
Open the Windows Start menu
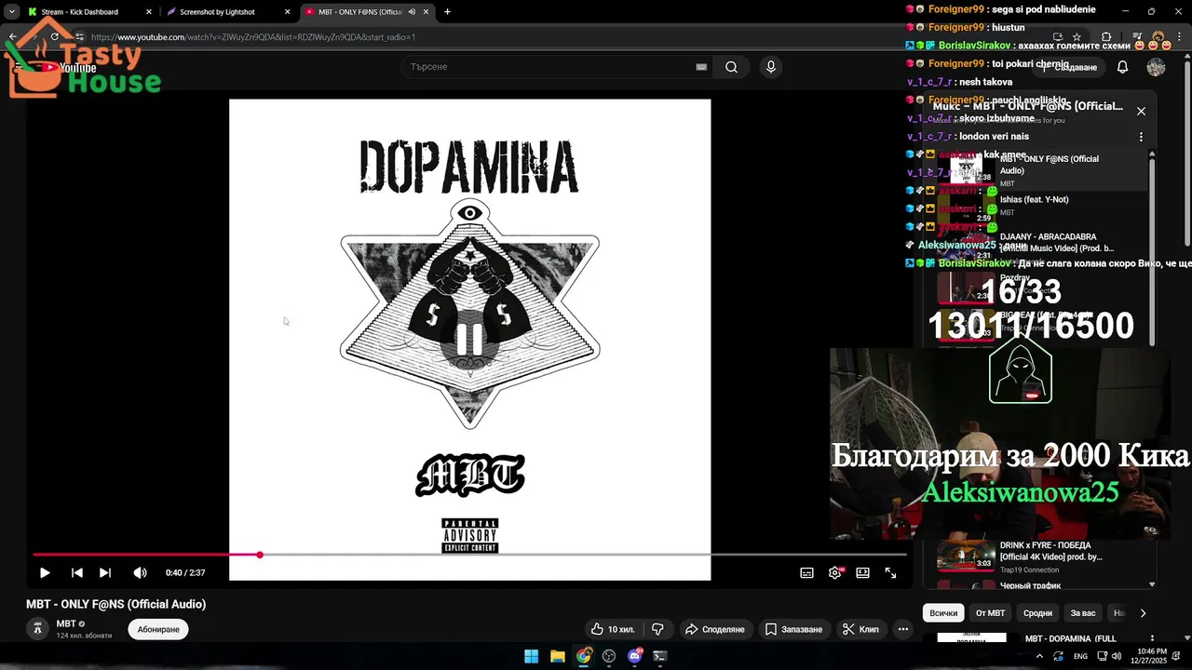coord(531,656)
